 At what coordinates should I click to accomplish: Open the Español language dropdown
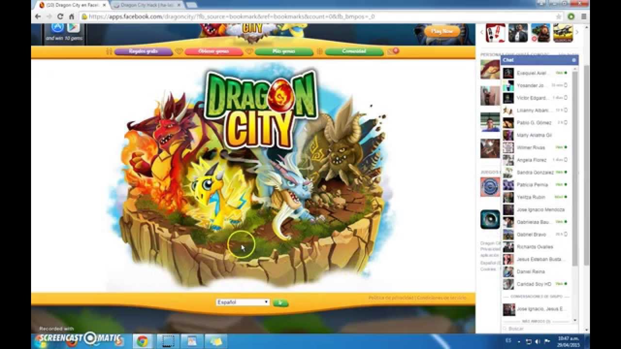(243, 302)
